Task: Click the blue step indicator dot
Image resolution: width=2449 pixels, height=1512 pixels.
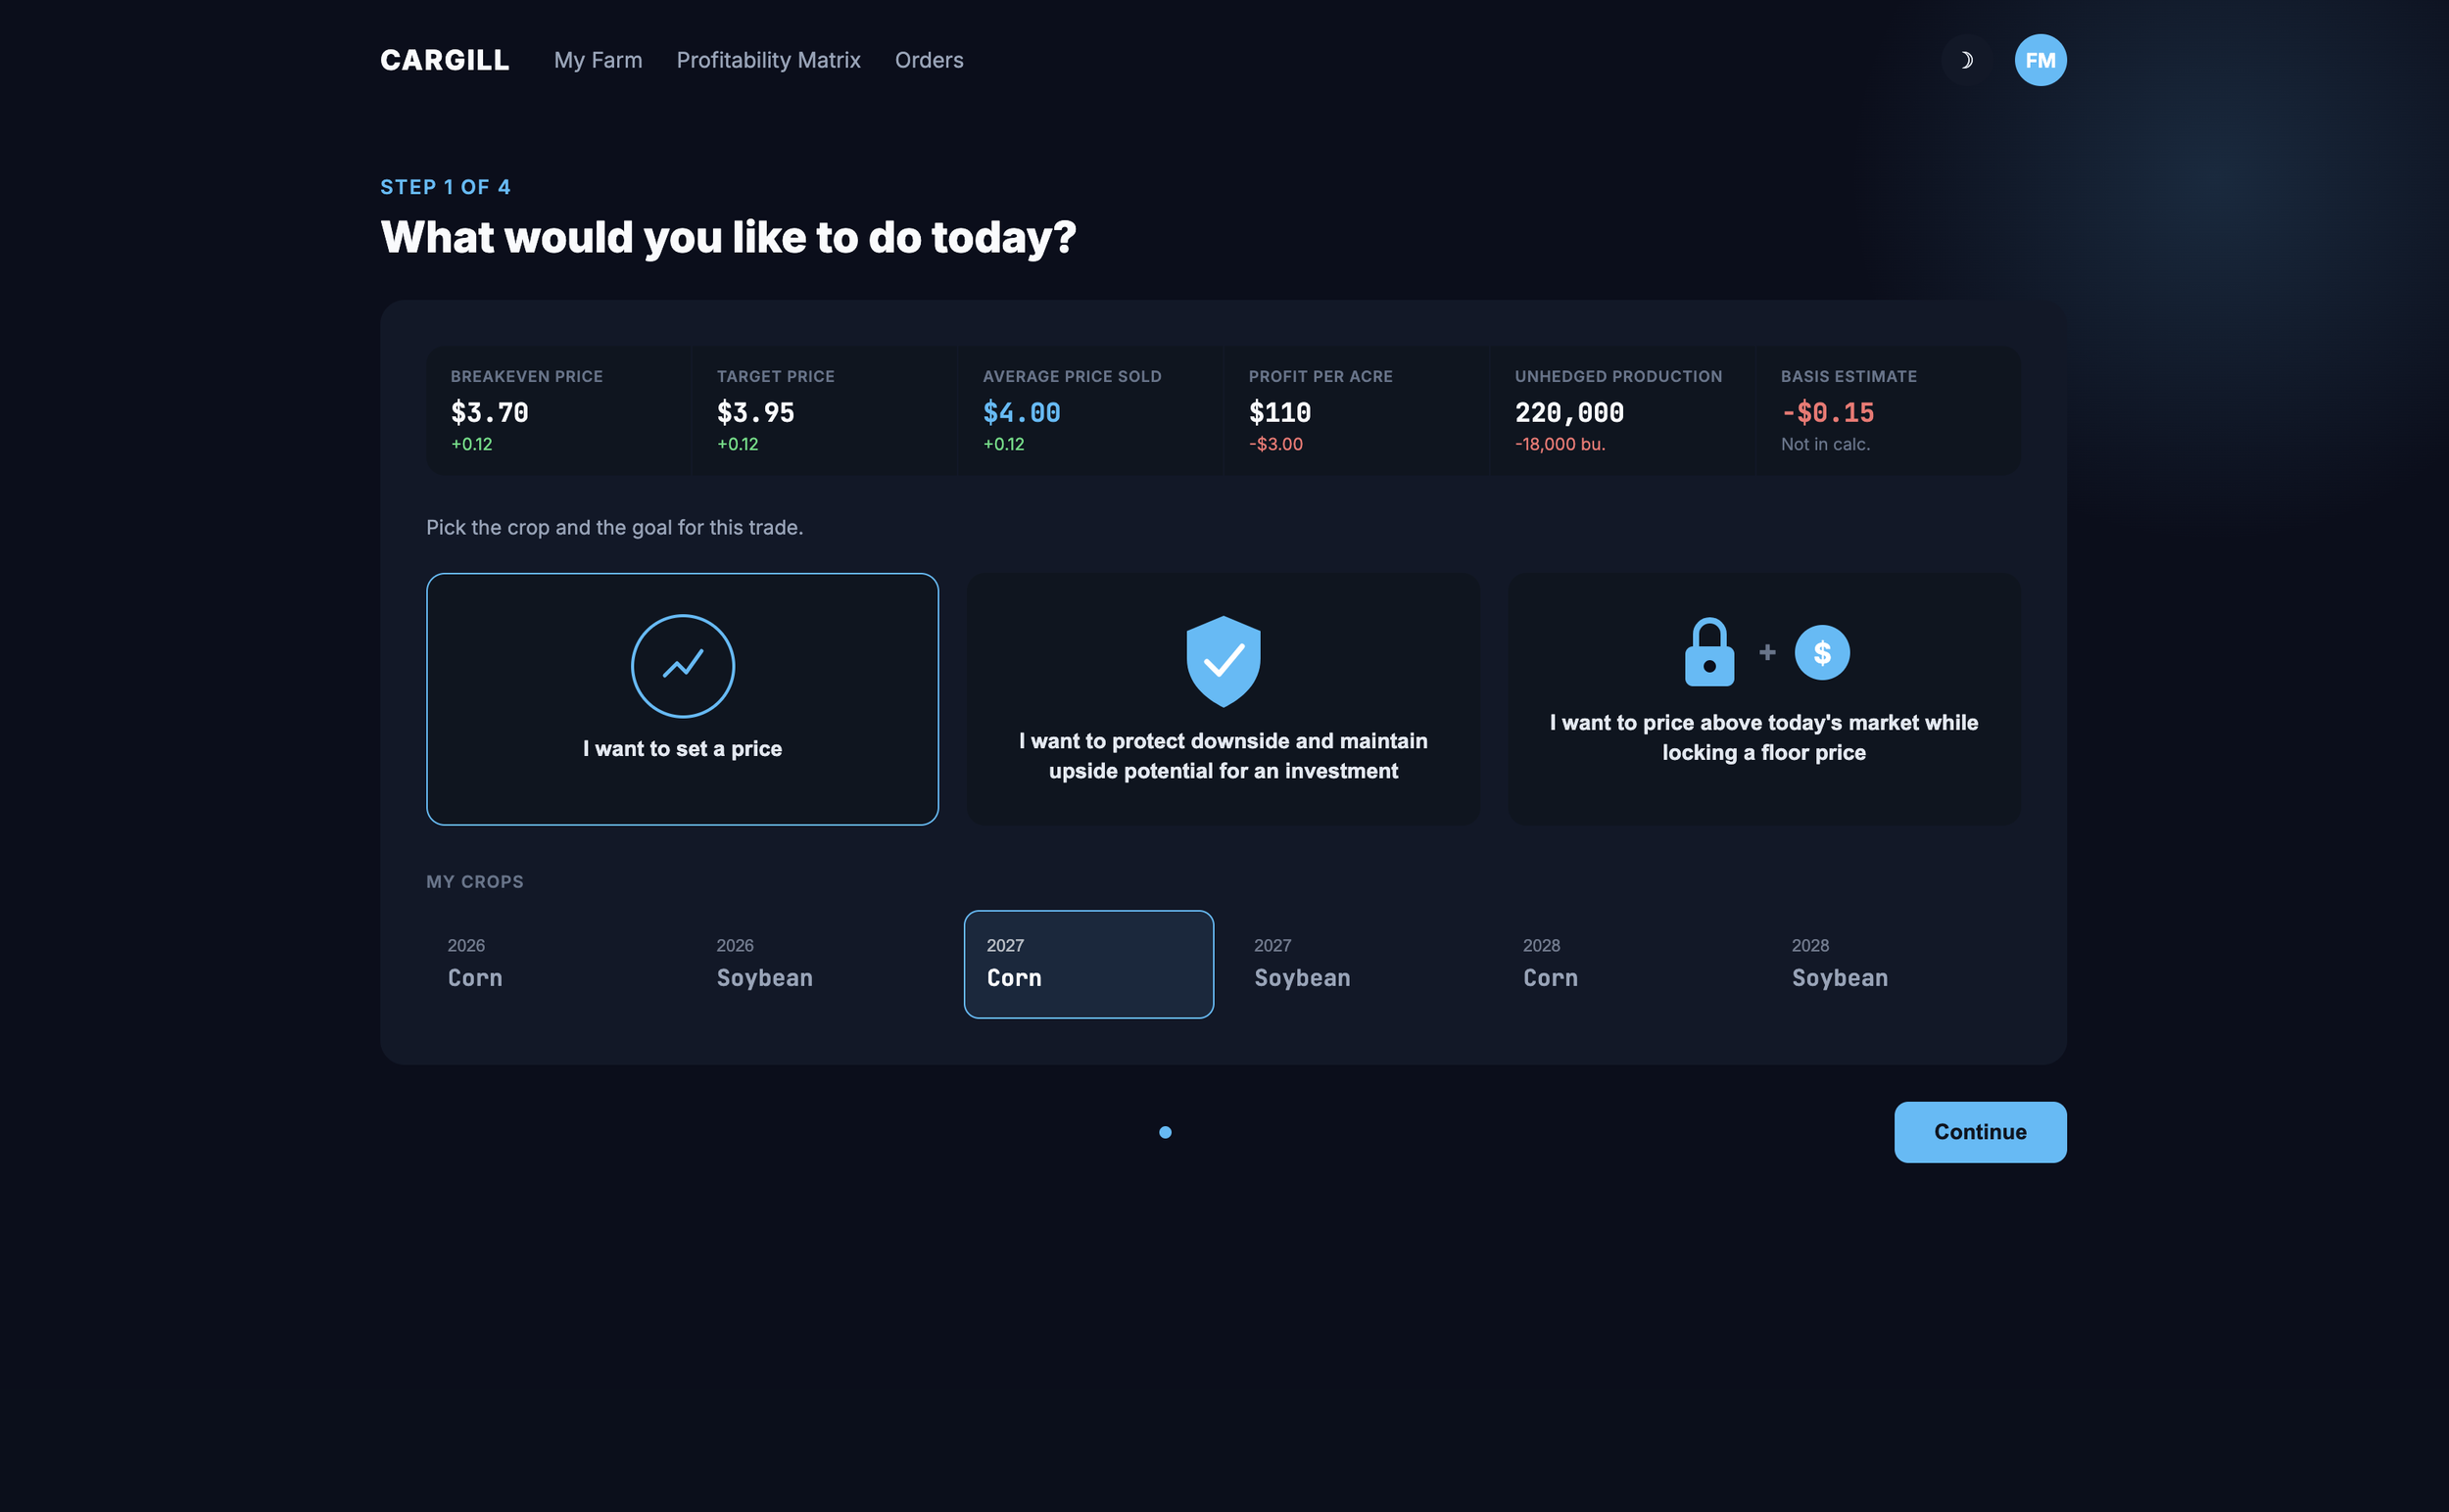Action: point(1165,1132)
